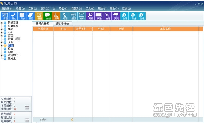This screenshot has width=204, height=123.
Task: Expand the 酒店 tree node
Action: (x=2, y=36)
